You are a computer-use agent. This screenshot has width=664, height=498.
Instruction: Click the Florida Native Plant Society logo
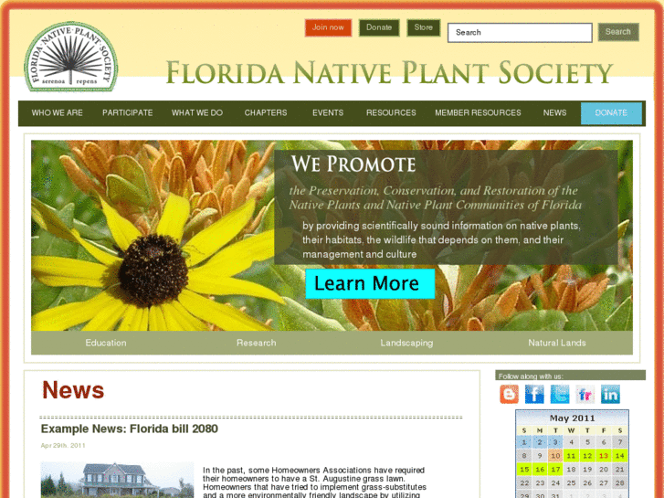tap(70, 57)
